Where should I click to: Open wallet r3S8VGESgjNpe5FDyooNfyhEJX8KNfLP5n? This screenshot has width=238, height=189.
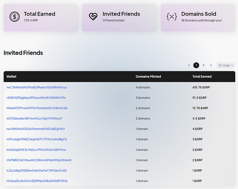click(36, 98)
